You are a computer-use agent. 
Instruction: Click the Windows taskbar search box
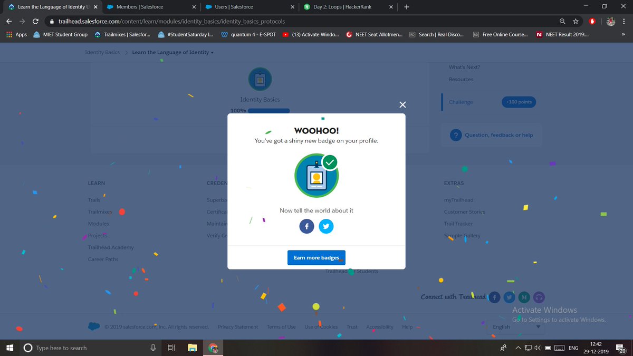click(91, 348)
